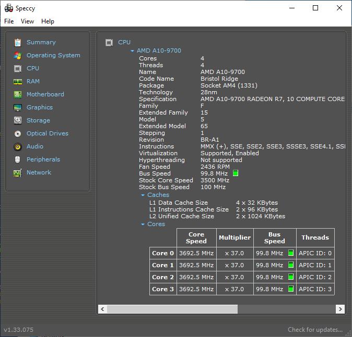Viewport: 352px width, 337px height.
Task: Open the File menu
Action: (x=9, y=21)
